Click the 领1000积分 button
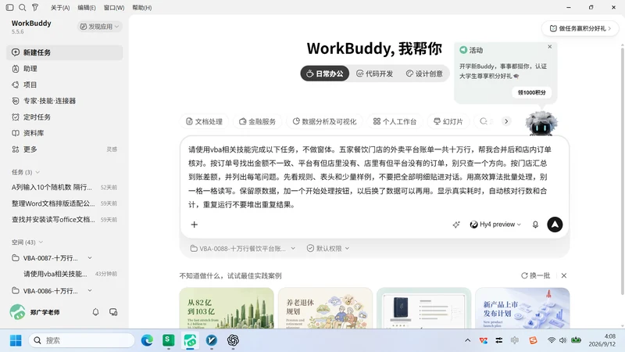This screenshot has width=625, height=352. click(x=531, y=92)
